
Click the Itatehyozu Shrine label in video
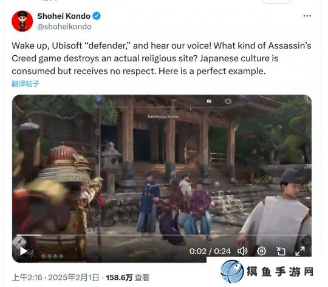pyautogui.click(x=163, y=116)
